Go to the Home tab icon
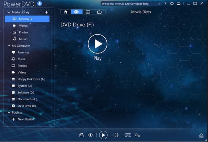The width and height of the screenshot is (208, 142). coord(66,12)
